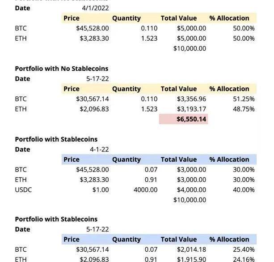This screenshot has width=274, height=262.
Task: Select the BTC quantity 0.110 dated 4/1/2022
Action: (149, 28)
